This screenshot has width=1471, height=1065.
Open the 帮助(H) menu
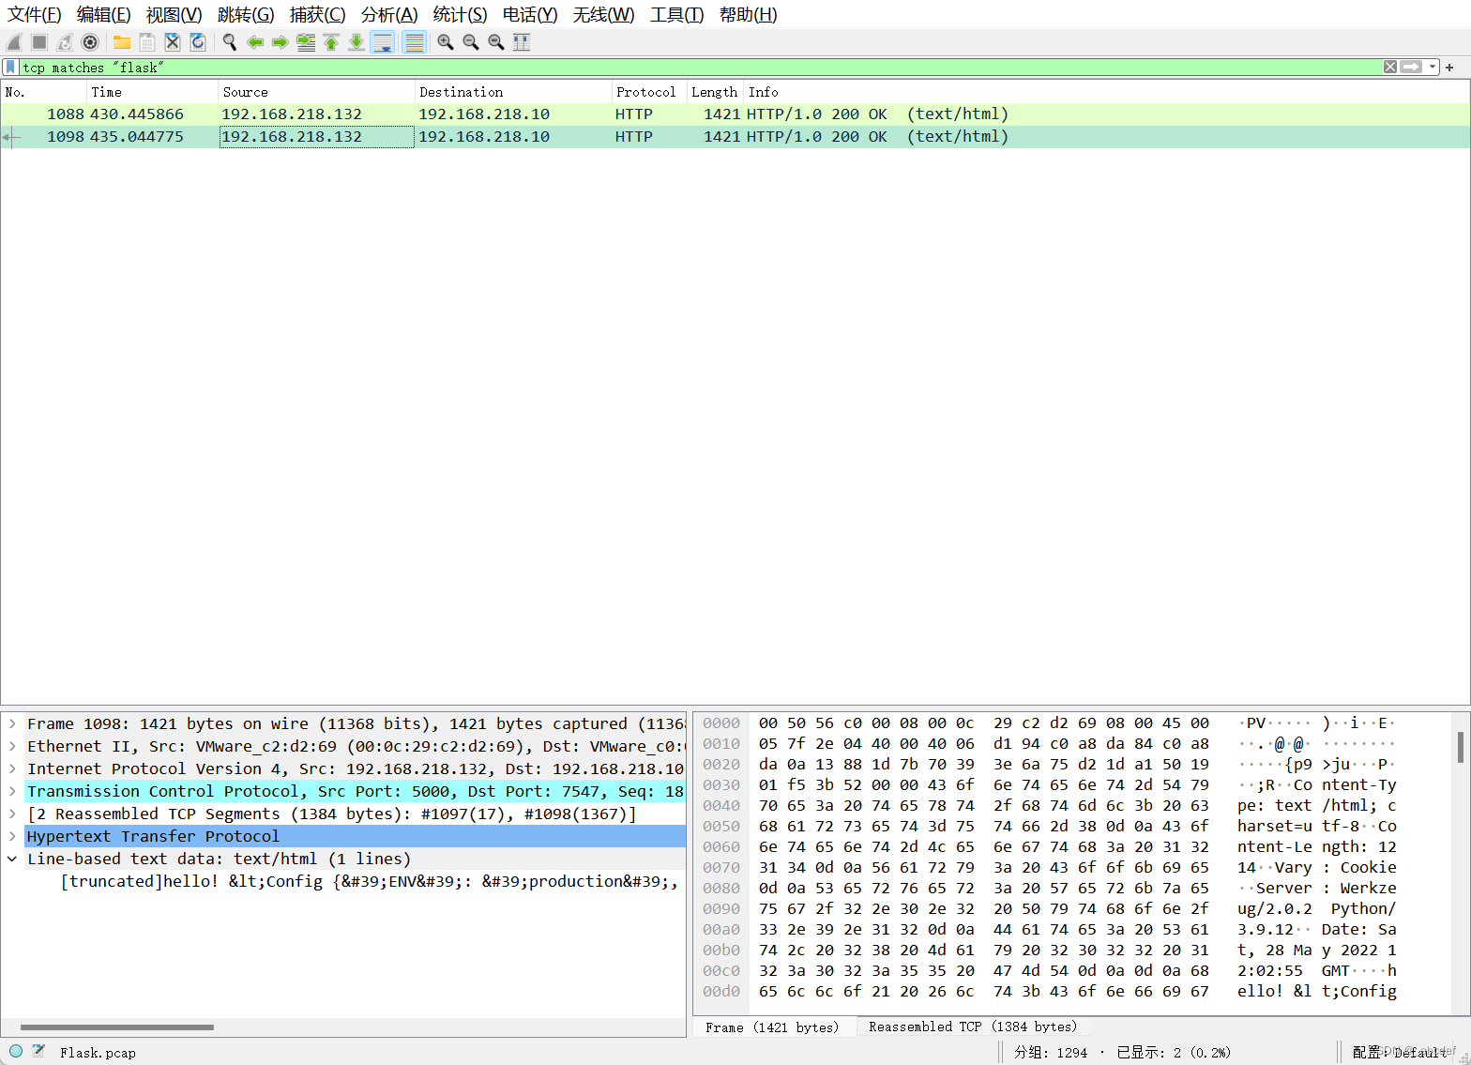click(x=748, y=15)
